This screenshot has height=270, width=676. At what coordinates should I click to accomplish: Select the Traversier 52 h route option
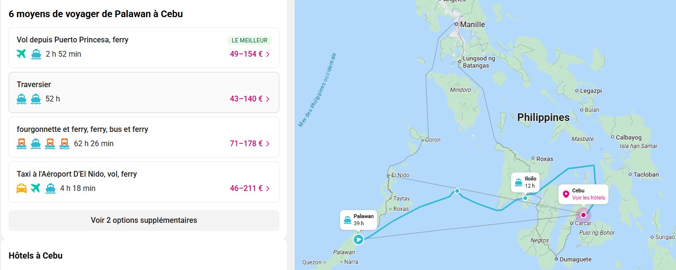point(143,92)
